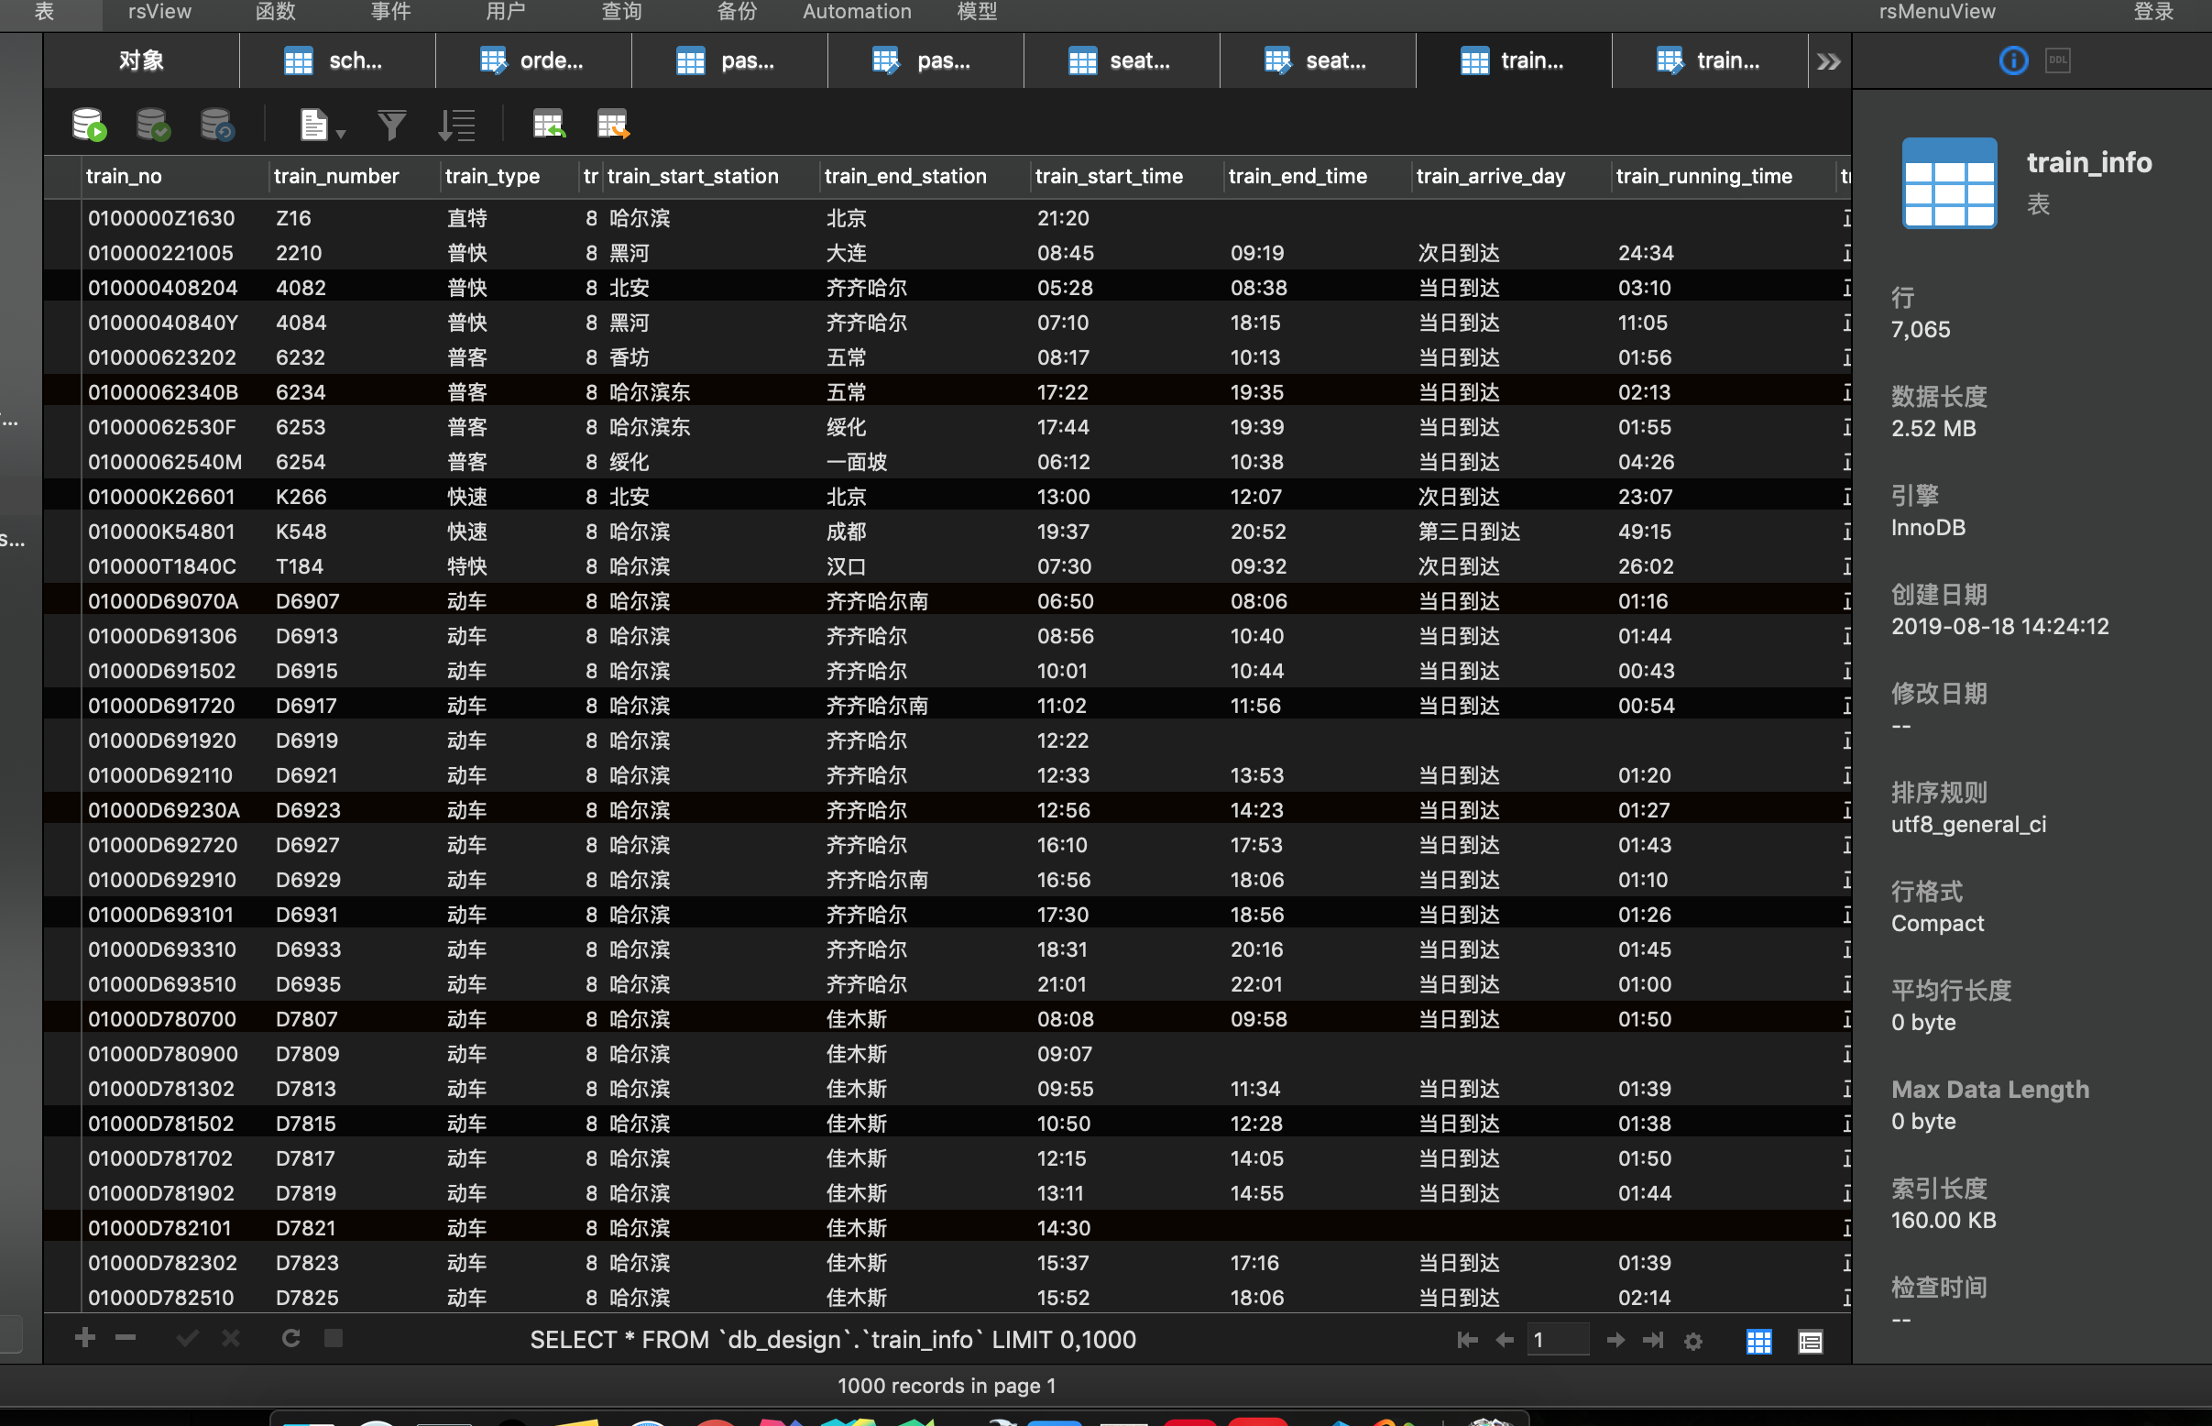Open the 模型 toolbar item
Image resolution: width=2212 pixels, height=1426 pixels.
(x=977, y=12)
